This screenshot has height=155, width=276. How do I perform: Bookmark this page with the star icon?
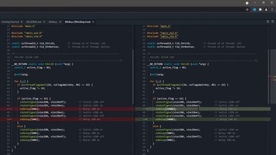[x=247, y=9]
